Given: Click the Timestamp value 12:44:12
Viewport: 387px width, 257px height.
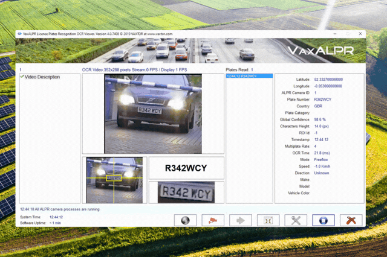Looking at the screenshot, I should coord(321,139).
